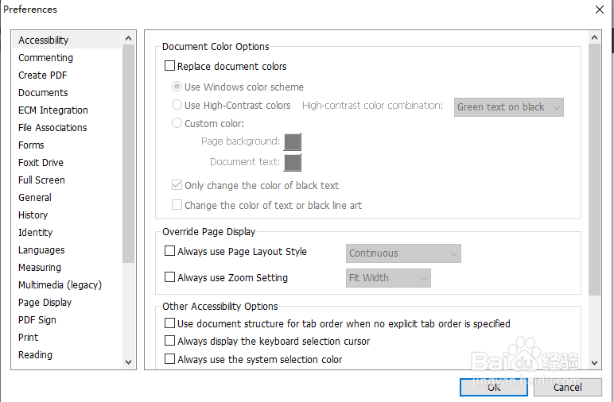Close the Preferences dialog with X
This screenshot has width=614, height=402.
[600, 10]
